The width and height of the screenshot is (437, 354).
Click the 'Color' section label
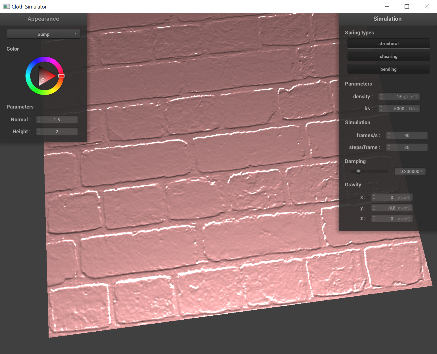[13, 49]
